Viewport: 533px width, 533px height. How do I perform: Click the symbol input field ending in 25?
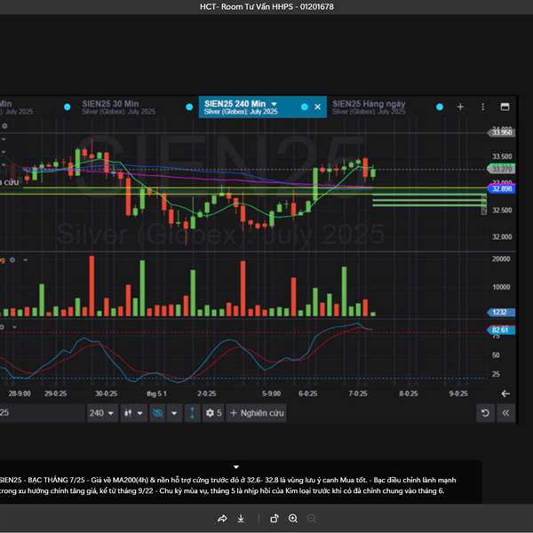point(42,413)
